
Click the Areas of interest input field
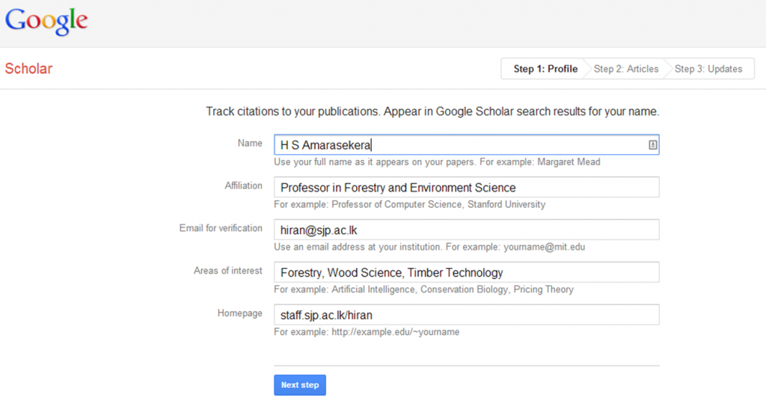(465, 273)
